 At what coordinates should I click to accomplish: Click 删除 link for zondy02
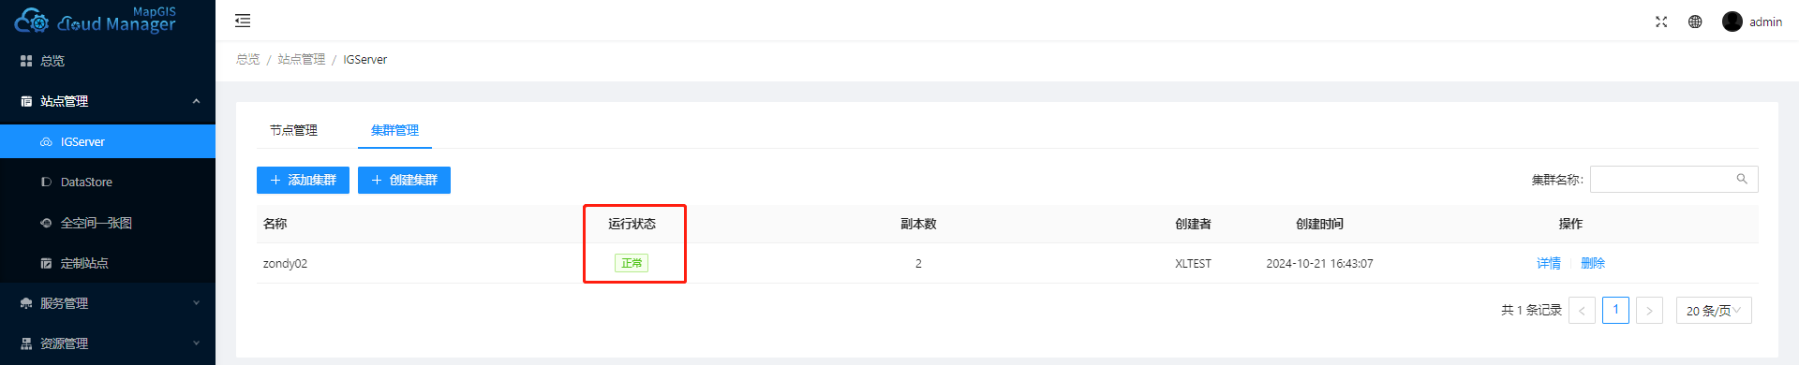point(1593,263)
